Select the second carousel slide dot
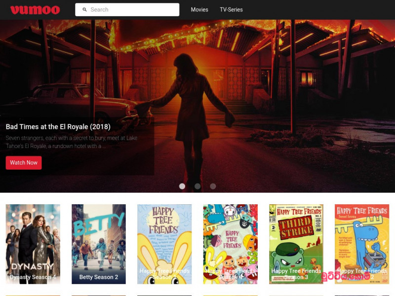395x296 pixels. pyautogui.click(x=197, y=186)
